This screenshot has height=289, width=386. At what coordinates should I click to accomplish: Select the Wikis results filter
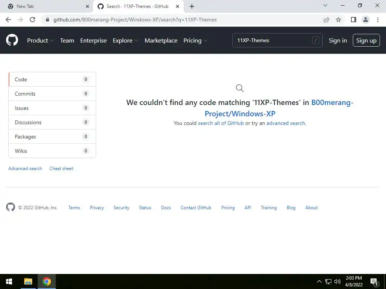[x=52, y=151]
